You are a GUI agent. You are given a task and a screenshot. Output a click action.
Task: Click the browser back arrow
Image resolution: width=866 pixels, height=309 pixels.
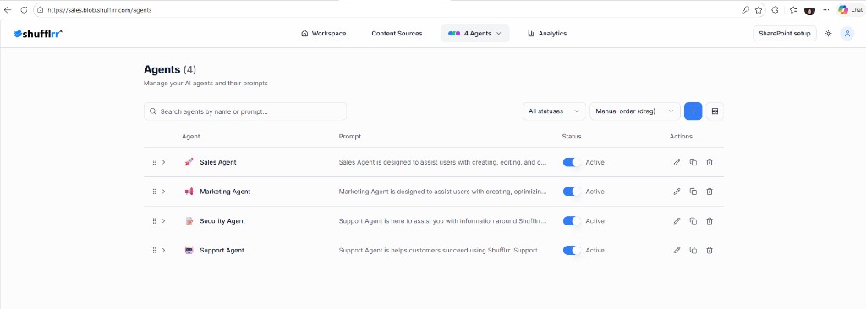pos(8,10)
